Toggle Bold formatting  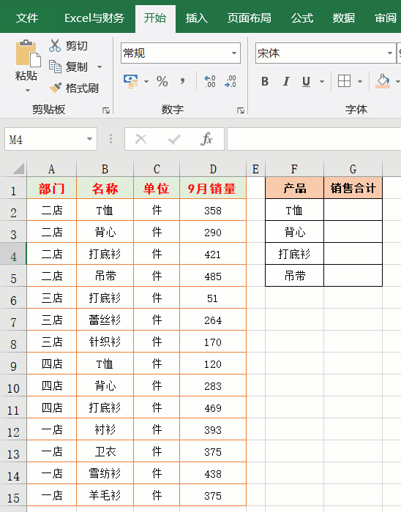pyautogui.click(x=265, y=81)
